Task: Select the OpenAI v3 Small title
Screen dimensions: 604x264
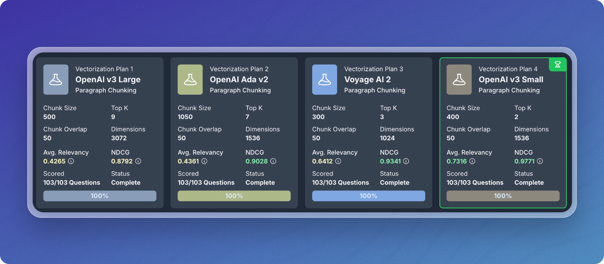Action: (x=511, y=80)
